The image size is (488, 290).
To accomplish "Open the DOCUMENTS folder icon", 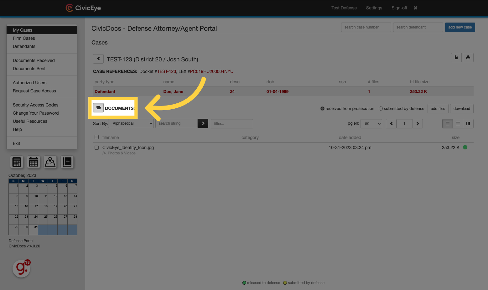I will coord(98,108).
